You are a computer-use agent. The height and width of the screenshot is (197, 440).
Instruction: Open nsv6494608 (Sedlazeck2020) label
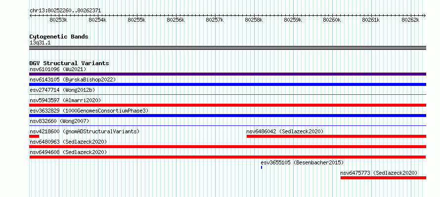(68, 152)
